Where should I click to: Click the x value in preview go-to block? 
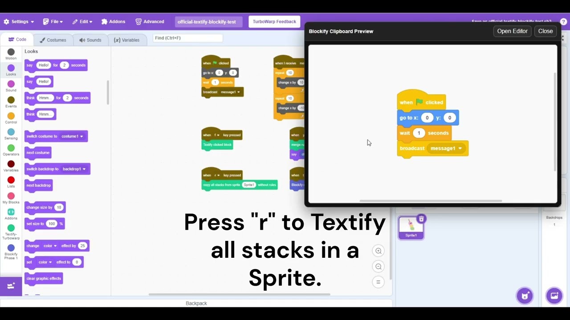(x=427, y=118)
